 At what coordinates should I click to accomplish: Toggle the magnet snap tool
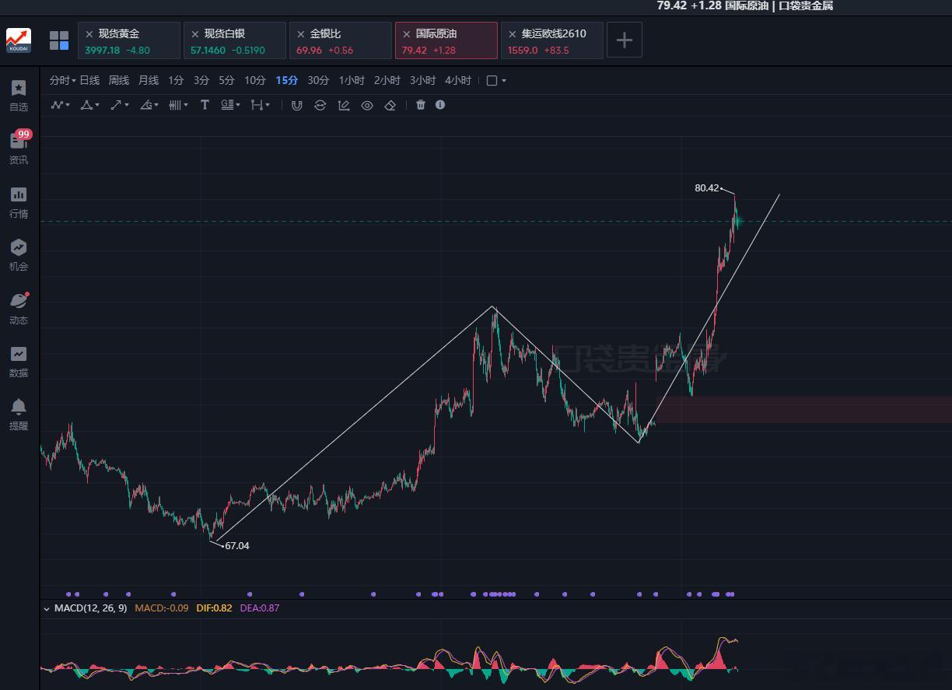[296, 105]
